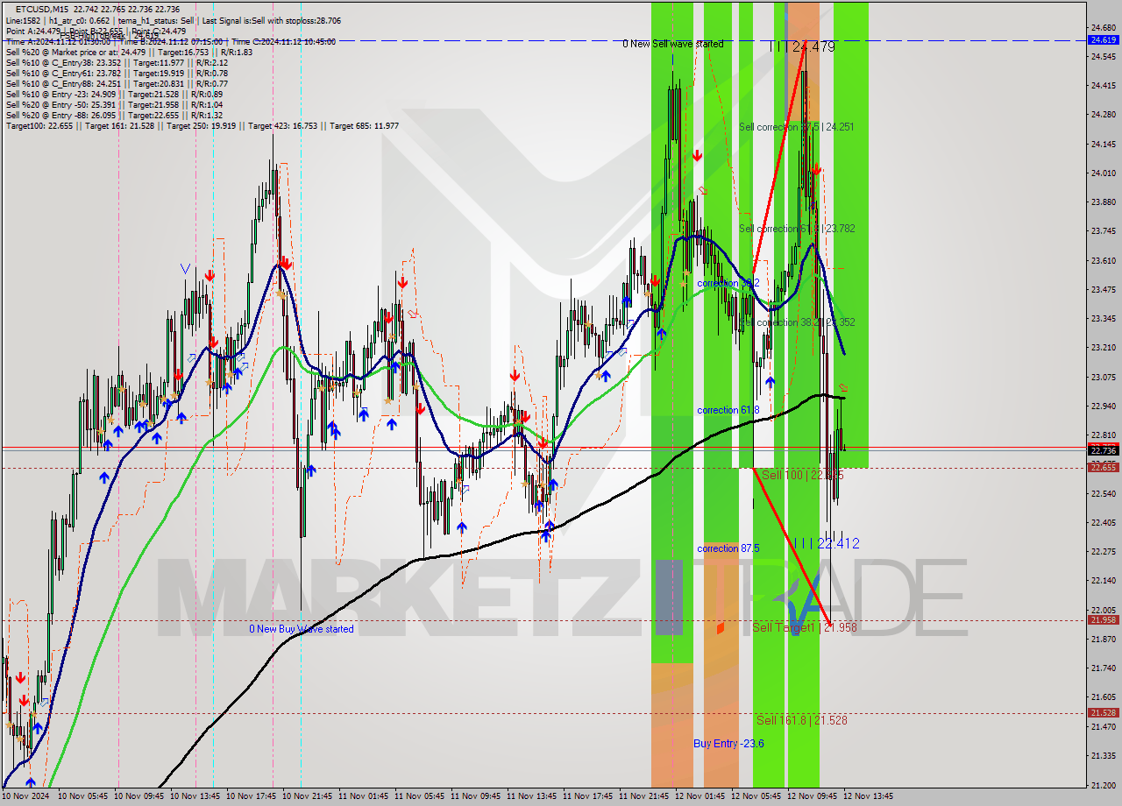
Task: Click the '10 Nov 2024' time axis label
Action: click(24, 796)
